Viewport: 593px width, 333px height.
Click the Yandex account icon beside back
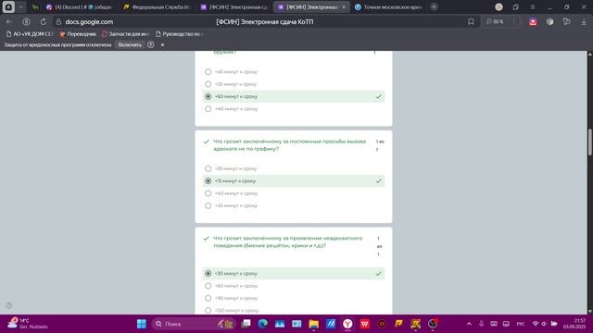tap(26, 22)
